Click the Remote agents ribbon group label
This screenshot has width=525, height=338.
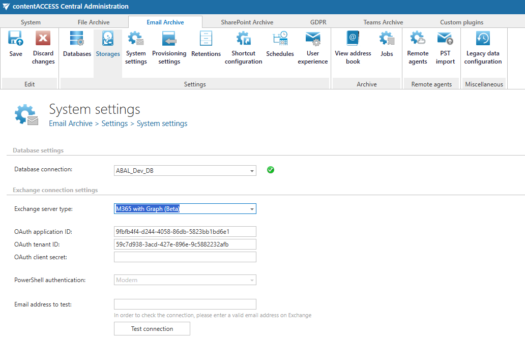pyautogui.click(x=431, y=84)
